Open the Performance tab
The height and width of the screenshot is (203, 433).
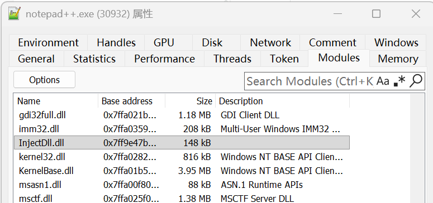tap(164, 59)
